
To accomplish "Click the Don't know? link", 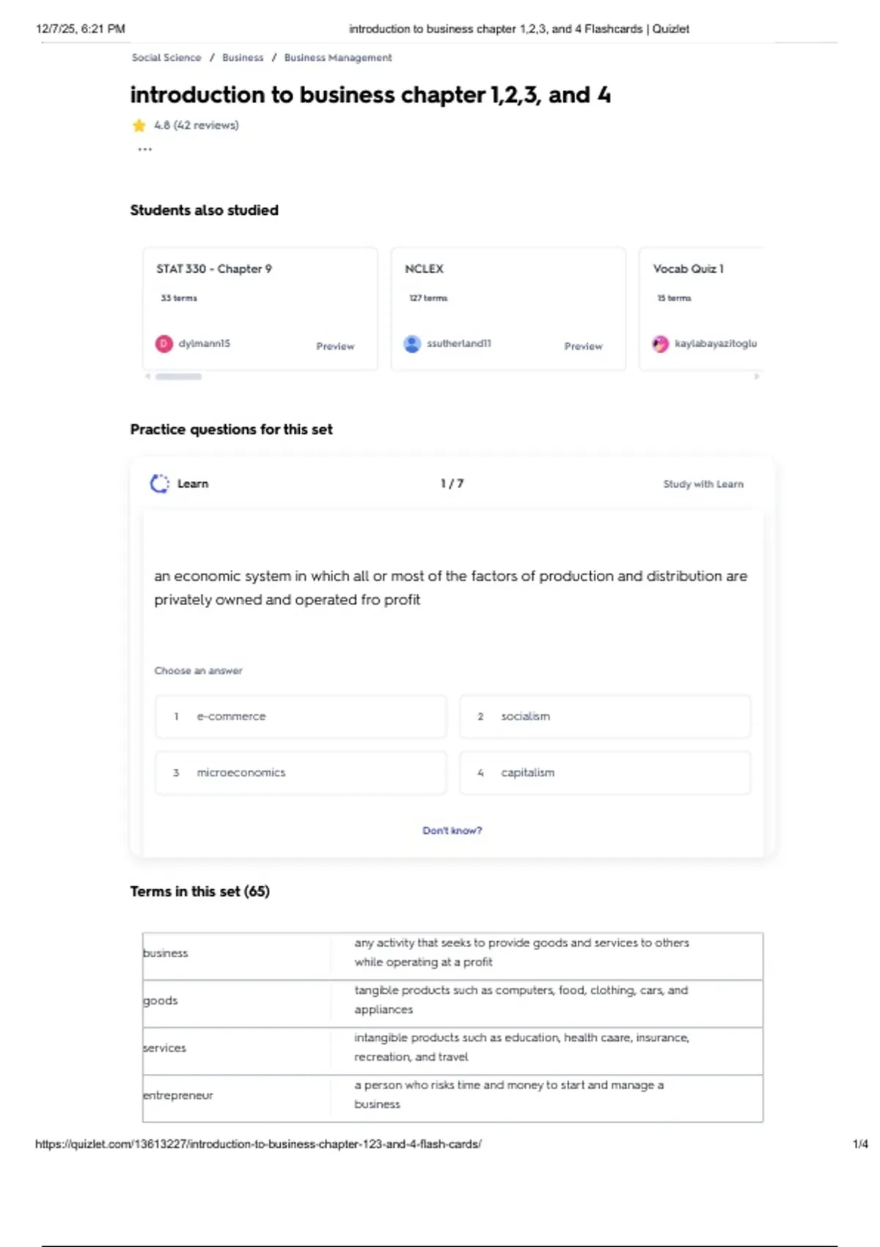I will 452,830.
